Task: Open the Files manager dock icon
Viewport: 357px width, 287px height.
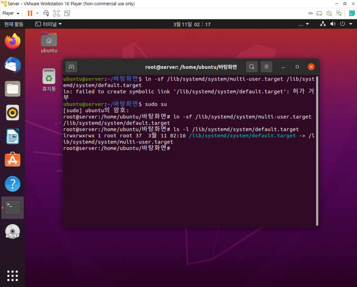Action: coord(13,89)
